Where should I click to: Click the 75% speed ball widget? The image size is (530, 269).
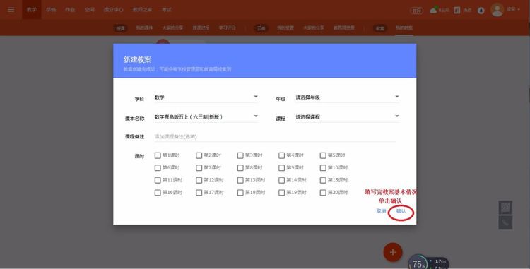tap(418, 263)
